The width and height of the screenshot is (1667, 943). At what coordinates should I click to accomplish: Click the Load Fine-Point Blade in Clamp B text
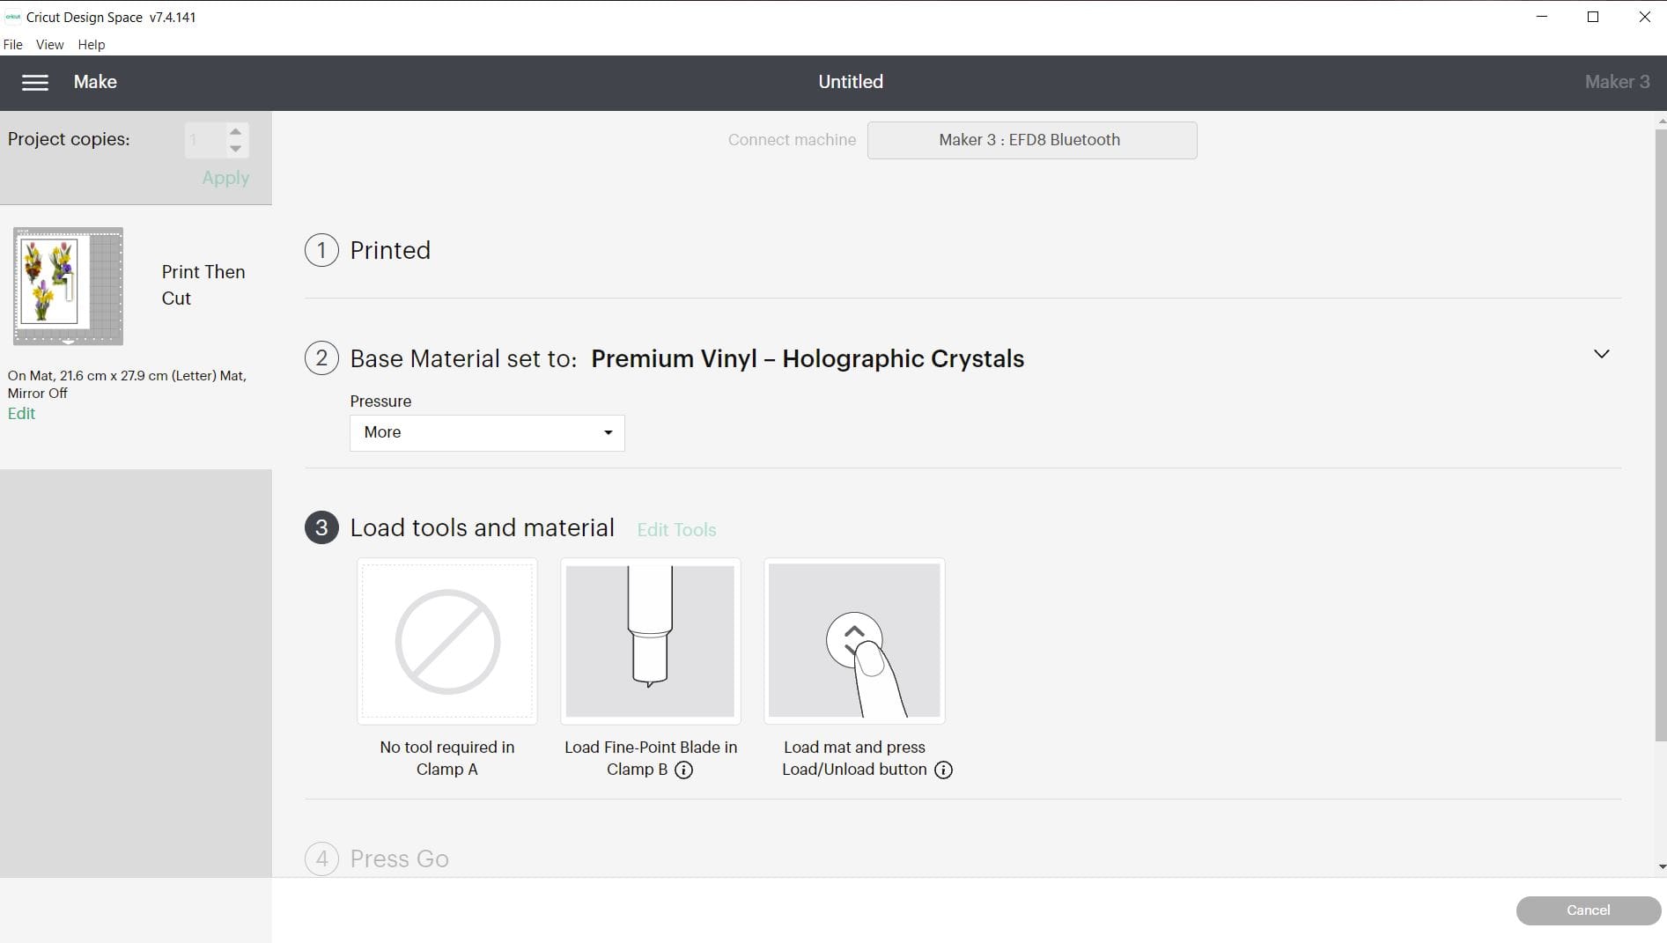pyautogui.click(x=651, y=758)
